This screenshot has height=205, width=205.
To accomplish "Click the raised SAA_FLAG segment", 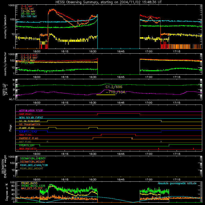I will (118, 134).
